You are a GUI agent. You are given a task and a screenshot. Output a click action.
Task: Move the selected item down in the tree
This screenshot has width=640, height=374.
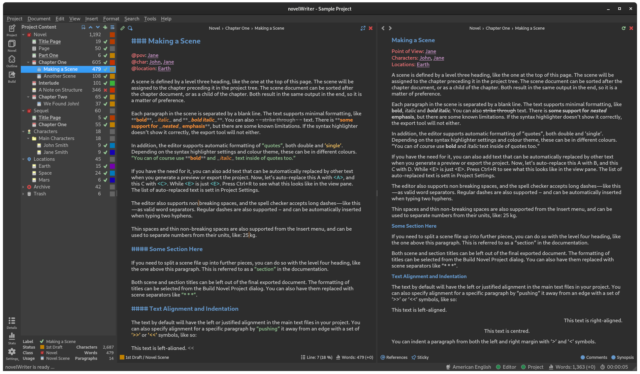coord(98,27)
